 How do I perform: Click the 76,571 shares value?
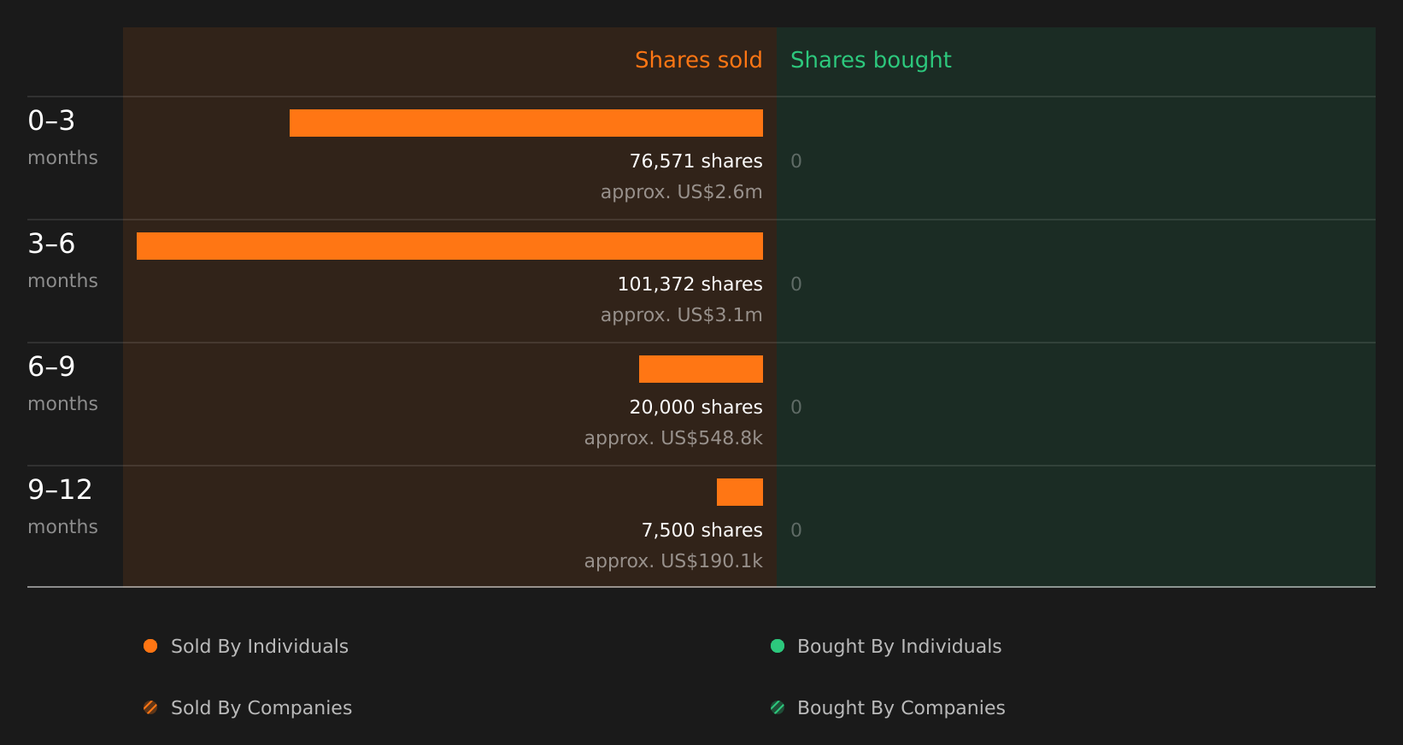696,161
